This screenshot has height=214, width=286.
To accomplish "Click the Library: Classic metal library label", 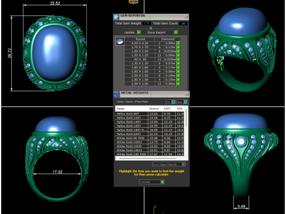I will click(x=132, y=102).
